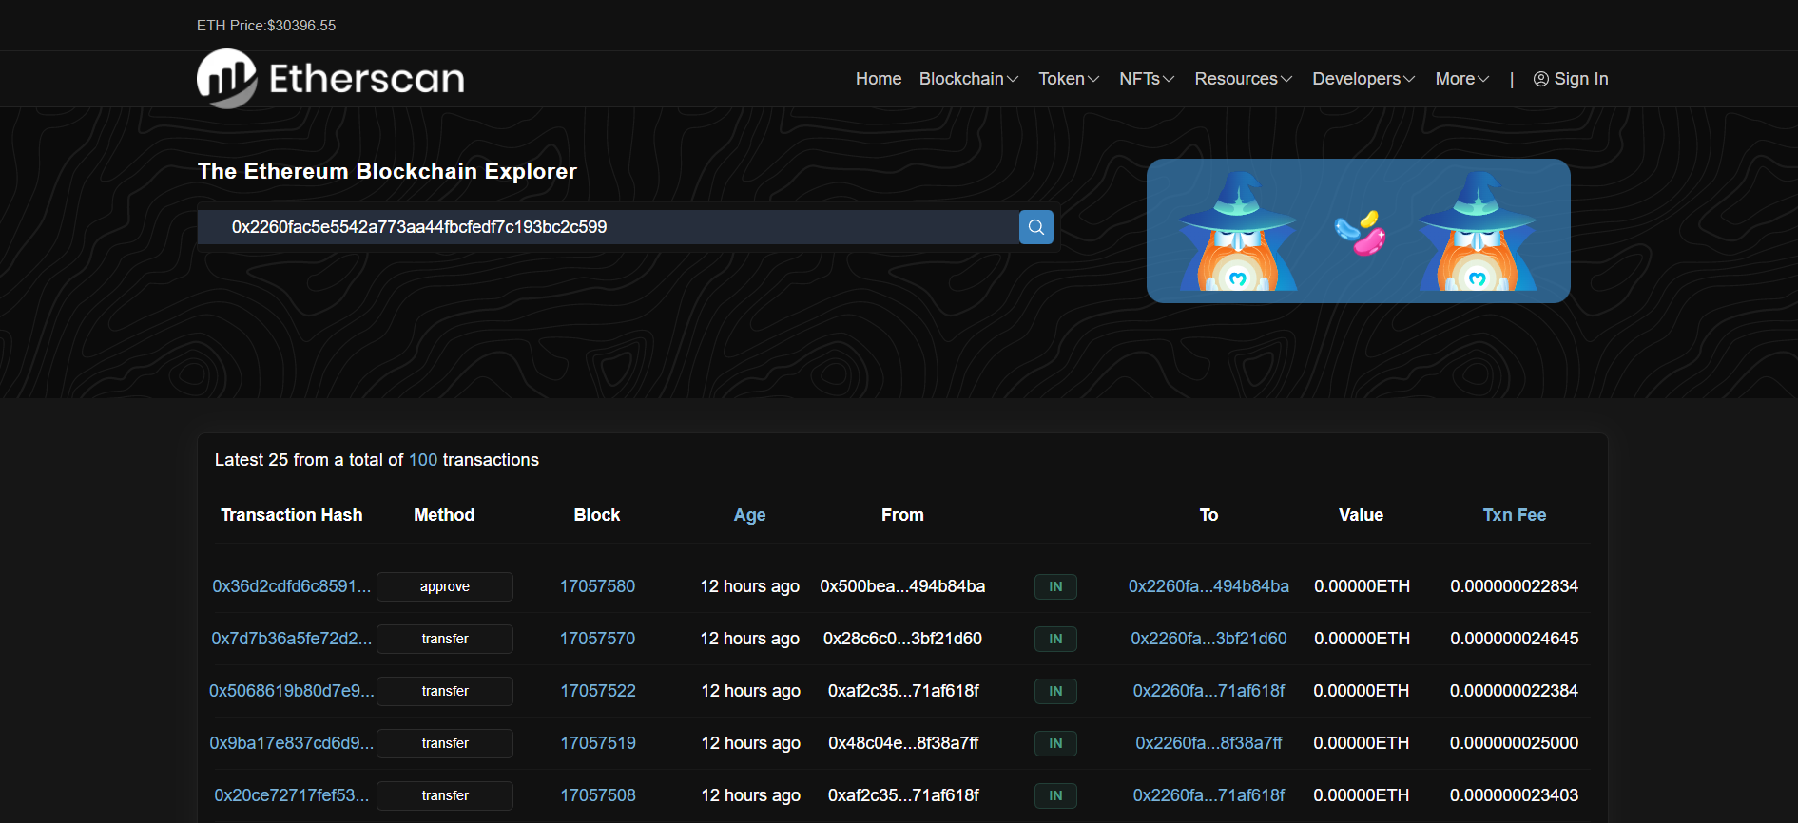Viewport: 1798px width, 823px height.
Task: Open transaction 0x9ba17e837cd6d9...
Action: pyautogui.click(x=292, y=743)
